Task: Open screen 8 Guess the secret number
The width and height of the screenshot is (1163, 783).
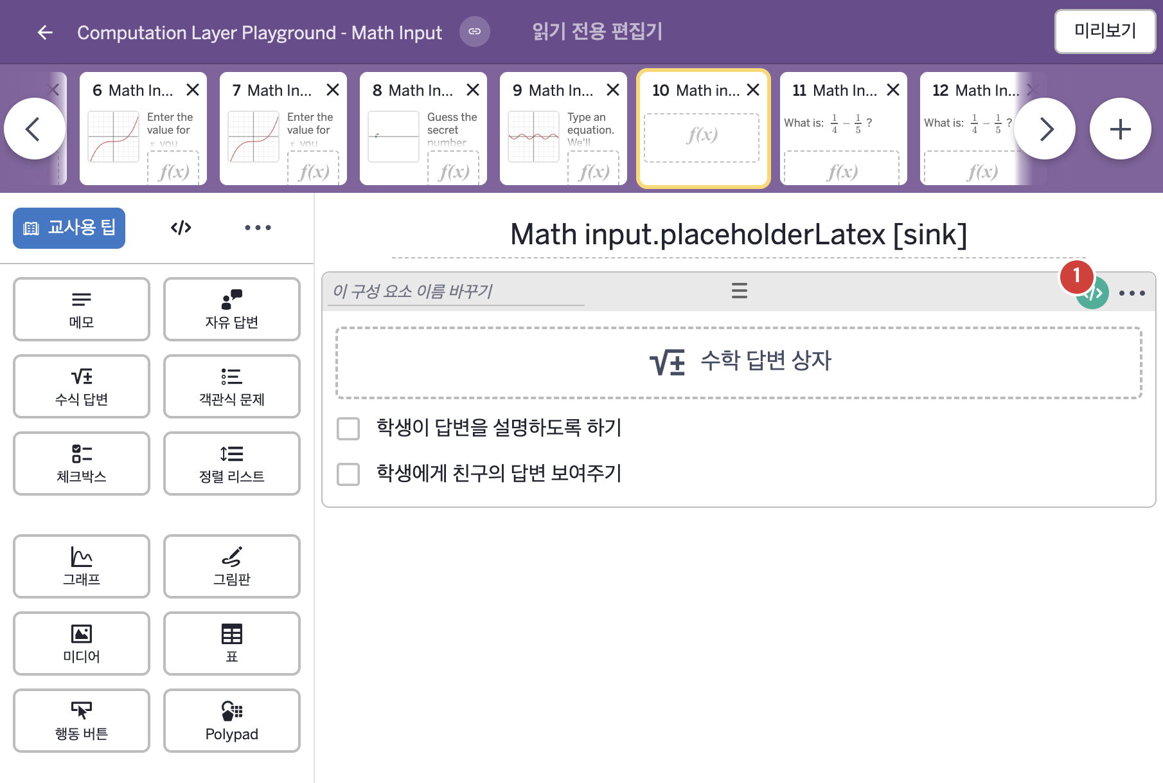Action: tap(423, 129)
